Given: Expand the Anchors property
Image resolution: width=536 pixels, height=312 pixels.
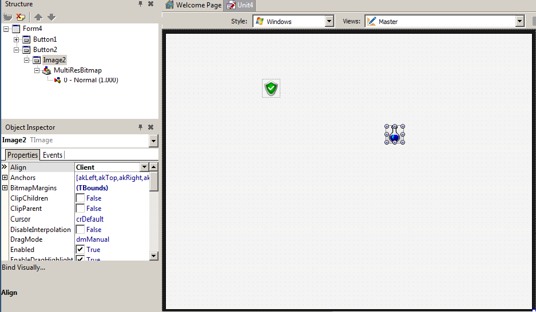Looking at the screenshot, I should tap(5, 178).
